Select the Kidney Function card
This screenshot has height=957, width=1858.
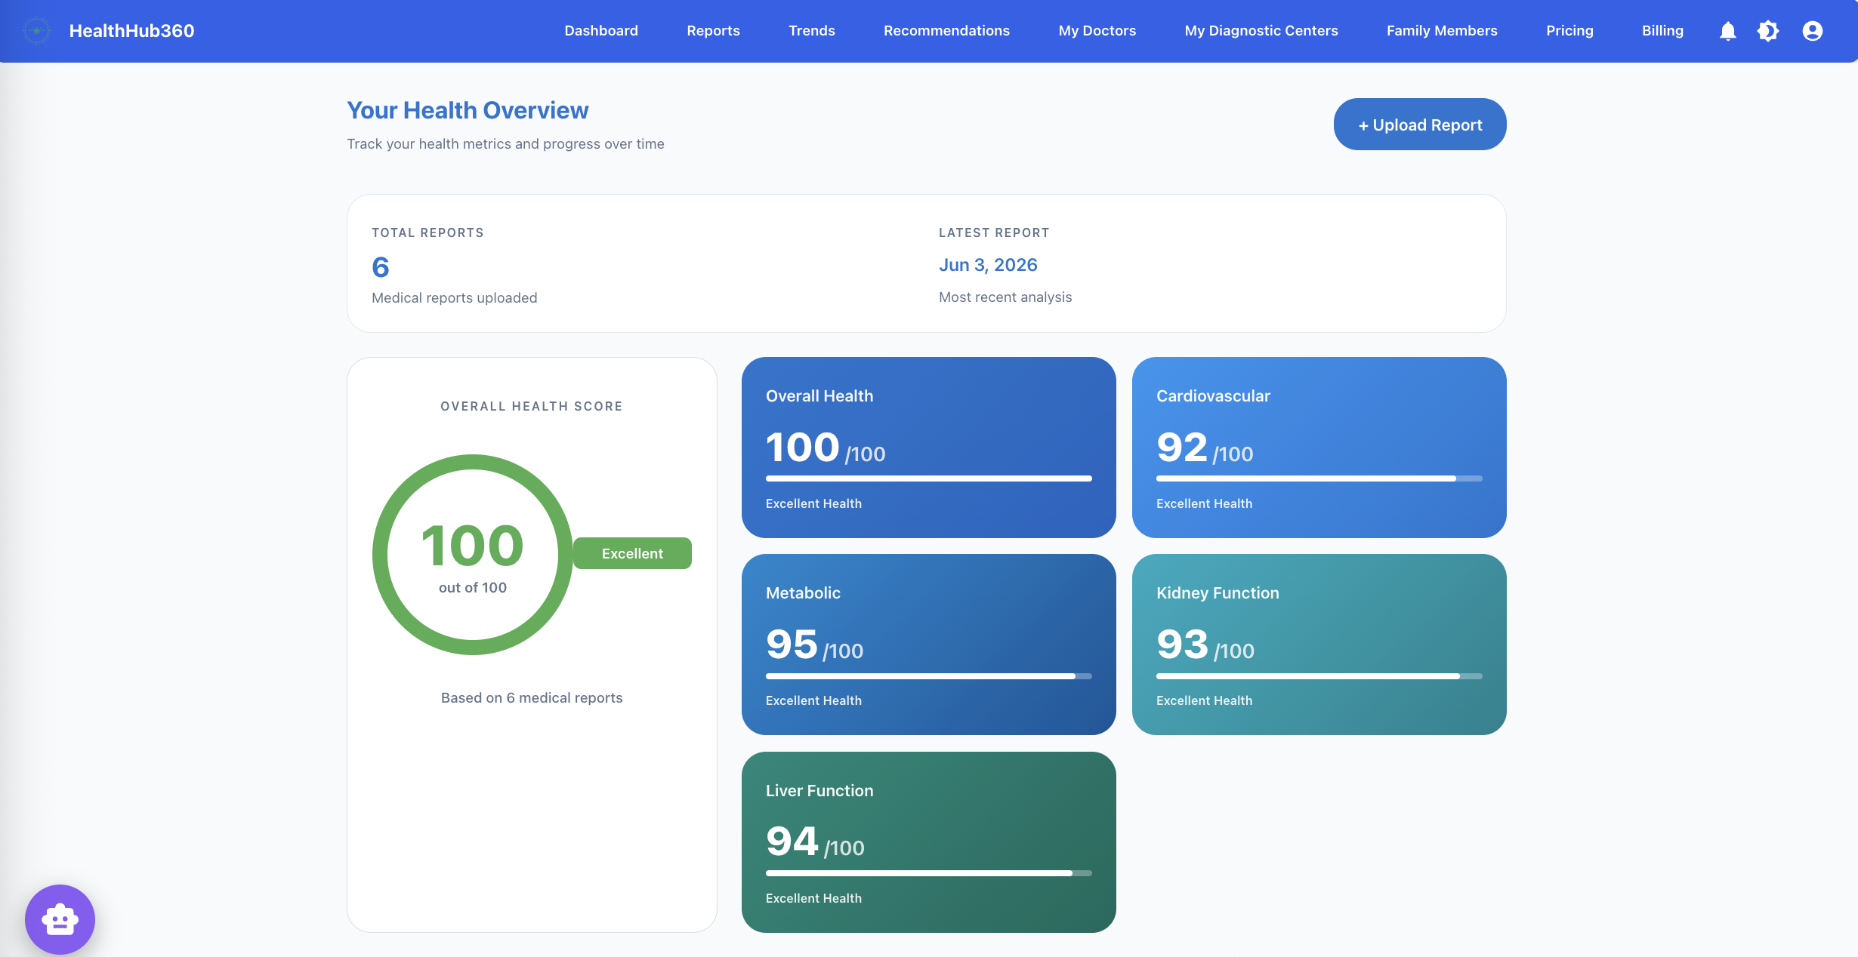[1319, 645]
